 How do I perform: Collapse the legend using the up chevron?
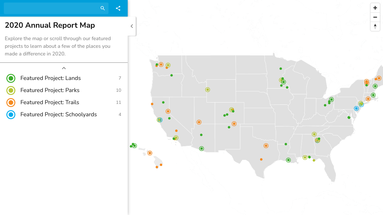(x=64, y=68)
